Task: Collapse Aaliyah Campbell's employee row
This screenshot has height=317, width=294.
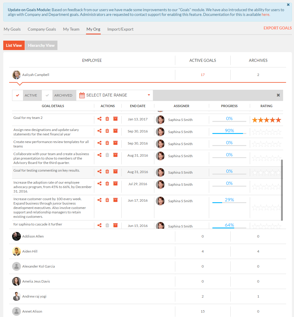Action: click(x=148, y=75)
